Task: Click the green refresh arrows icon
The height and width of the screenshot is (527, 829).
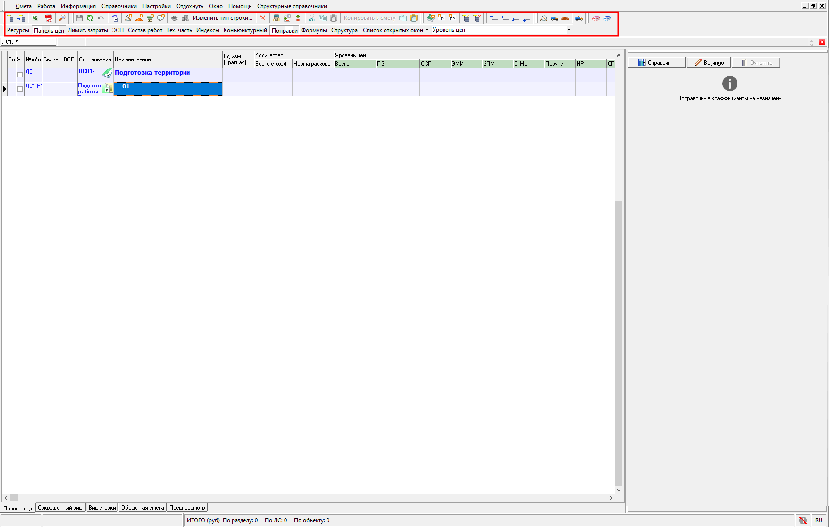Action: [x=90, y=18]
